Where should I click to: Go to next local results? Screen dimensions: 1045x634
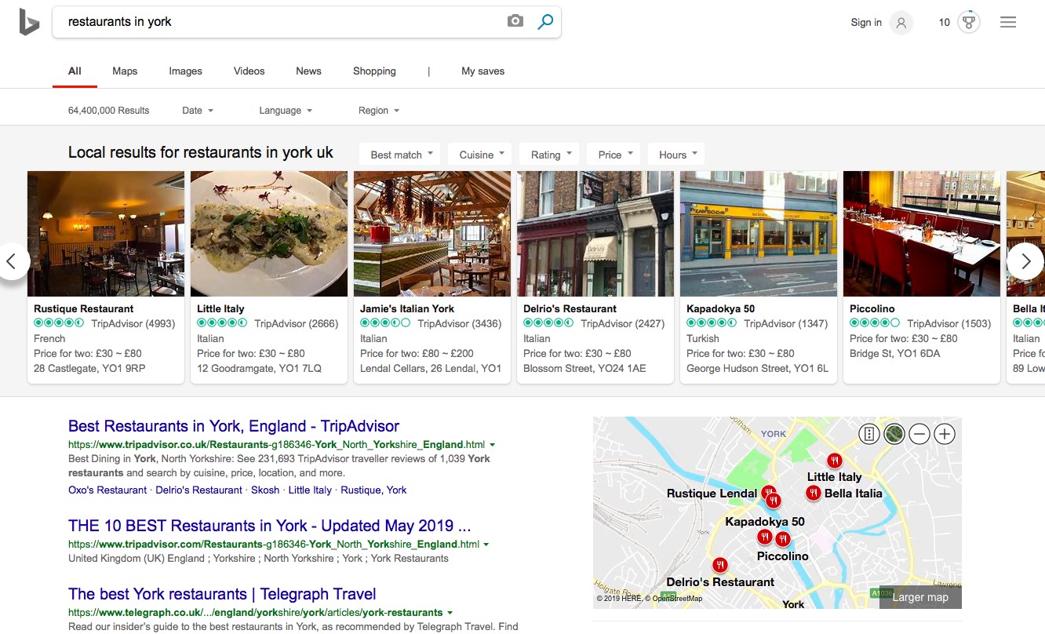pos(1025,261)
